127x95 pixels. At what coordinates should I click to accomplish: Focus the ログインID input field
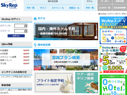tap(21, 26)
